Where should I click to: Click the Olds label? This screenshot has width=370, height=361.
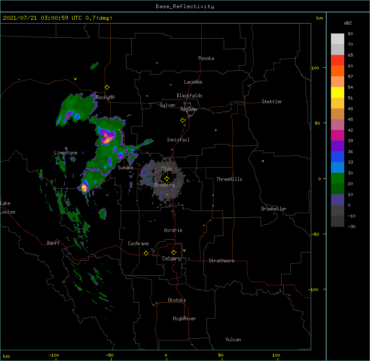coord(167,169)
